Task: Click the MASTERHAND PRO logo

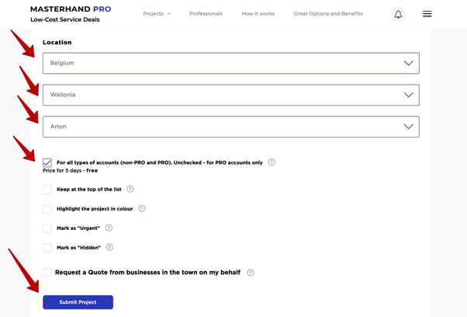Action: [x=71, y=9]
